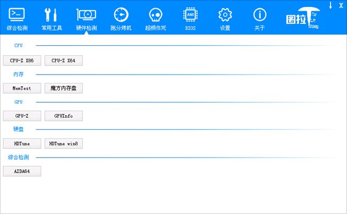
Task: Click the 内存 section heading
Action: (18, 75)
